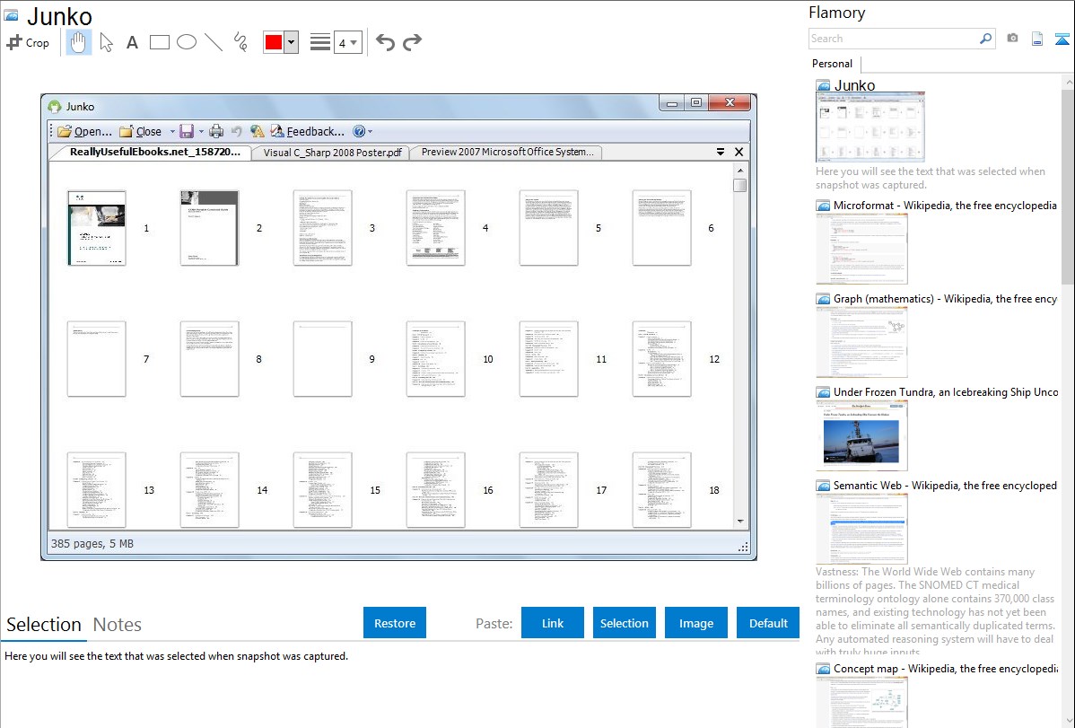Open the Graph (mathematics) snapshot thumbnail

pos(861,342)
